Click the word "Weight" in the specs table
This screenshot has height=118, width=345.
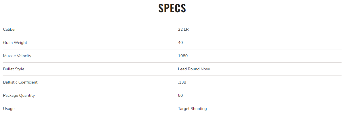coord(21,42)
